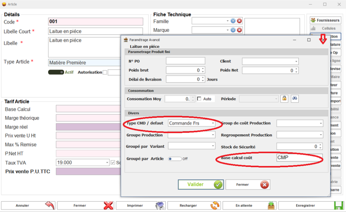Screen dimensions: 346x212
Task: Click the blue add icon beside Marque
Action: (x=233, y=30)
